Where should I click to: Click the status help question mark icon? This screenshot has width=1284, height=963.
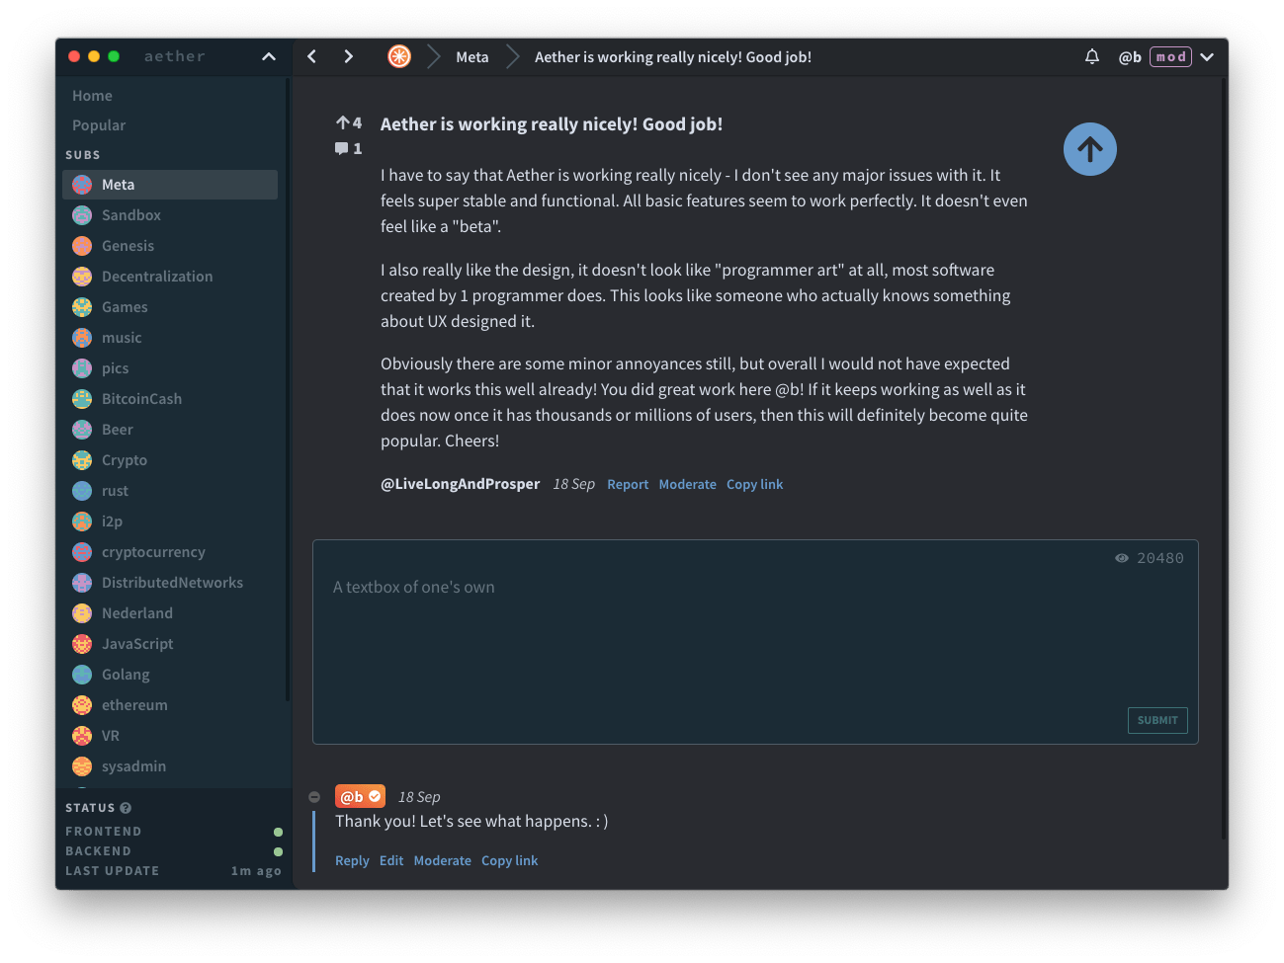pyautogui.click(x=126, y=808)
